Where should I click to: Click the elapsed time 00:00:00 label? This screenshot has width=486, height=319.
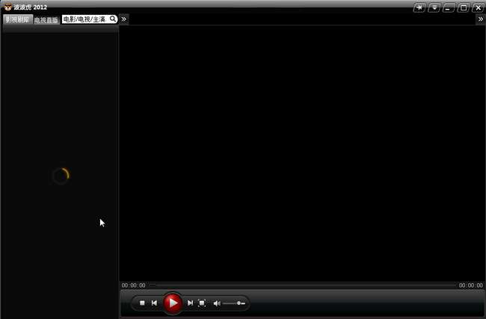tap(133, 285)
